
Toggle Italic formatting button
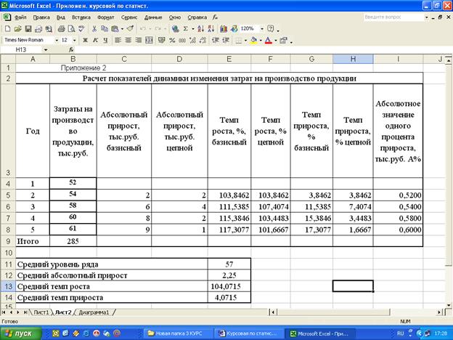[x=95, y=40]
